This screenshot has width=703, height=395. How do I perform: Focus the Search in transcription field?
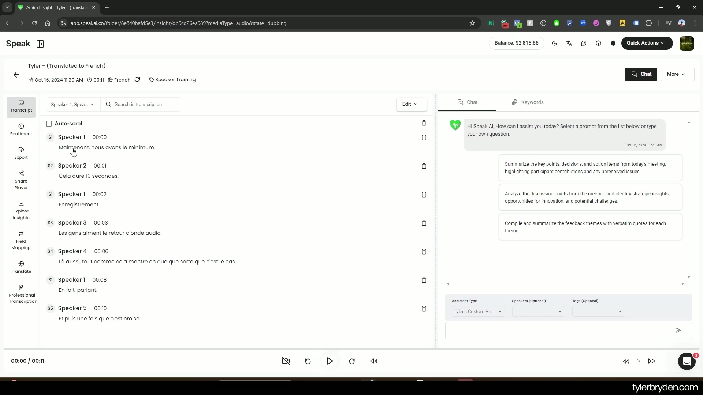pos(141,105)
